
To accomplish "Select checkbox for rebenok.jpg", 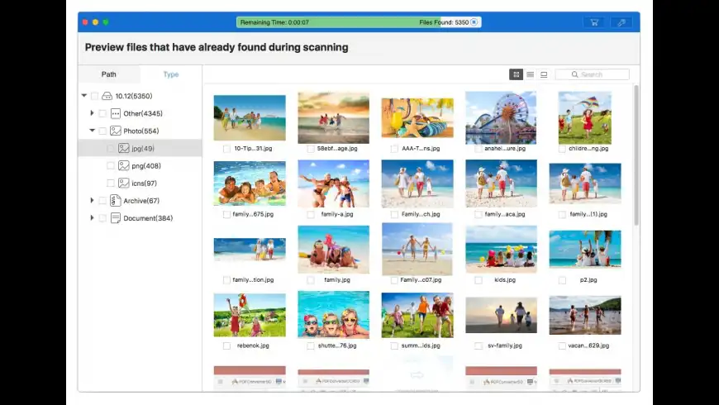I will click(226, 345).
